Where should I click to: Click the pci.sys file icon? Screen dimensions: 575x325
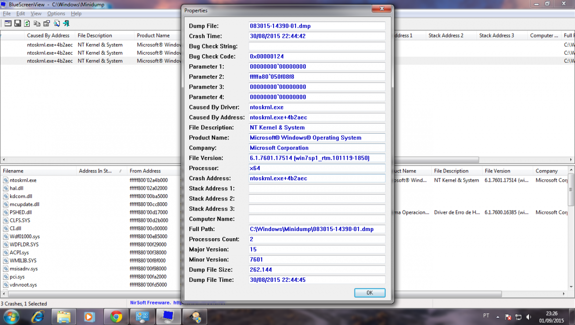[x=6, y=277]
